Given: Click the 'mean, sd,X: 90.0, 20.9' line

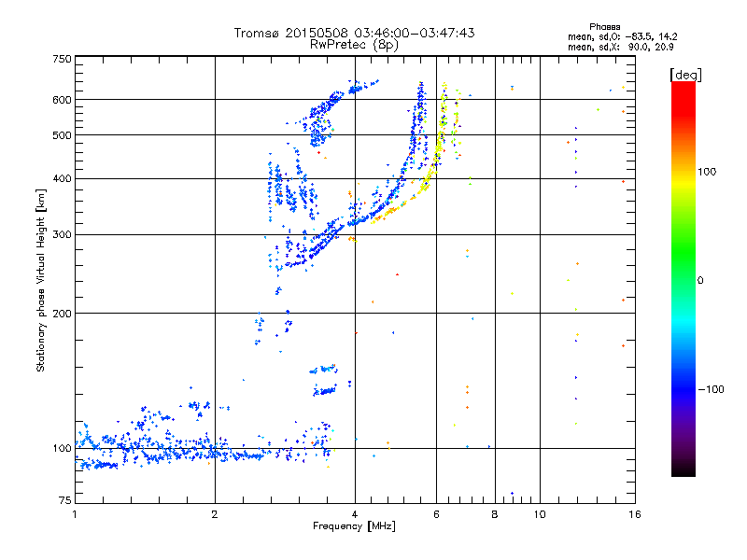Looking at the screenshot, I should (x=620, y=47).
